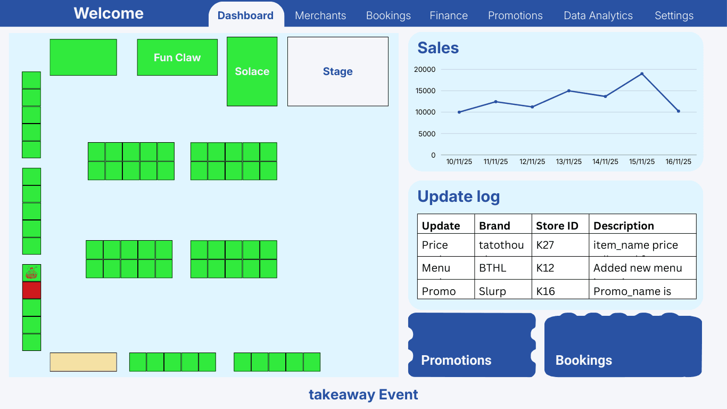Image resolution: width=727 pixels, height=409 pixels.
Task: Click the Bookings card button
Action: [x=623, y=345]
